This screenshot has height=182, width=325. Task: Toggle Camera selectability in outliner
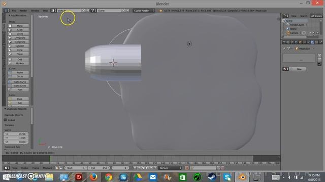314,33
